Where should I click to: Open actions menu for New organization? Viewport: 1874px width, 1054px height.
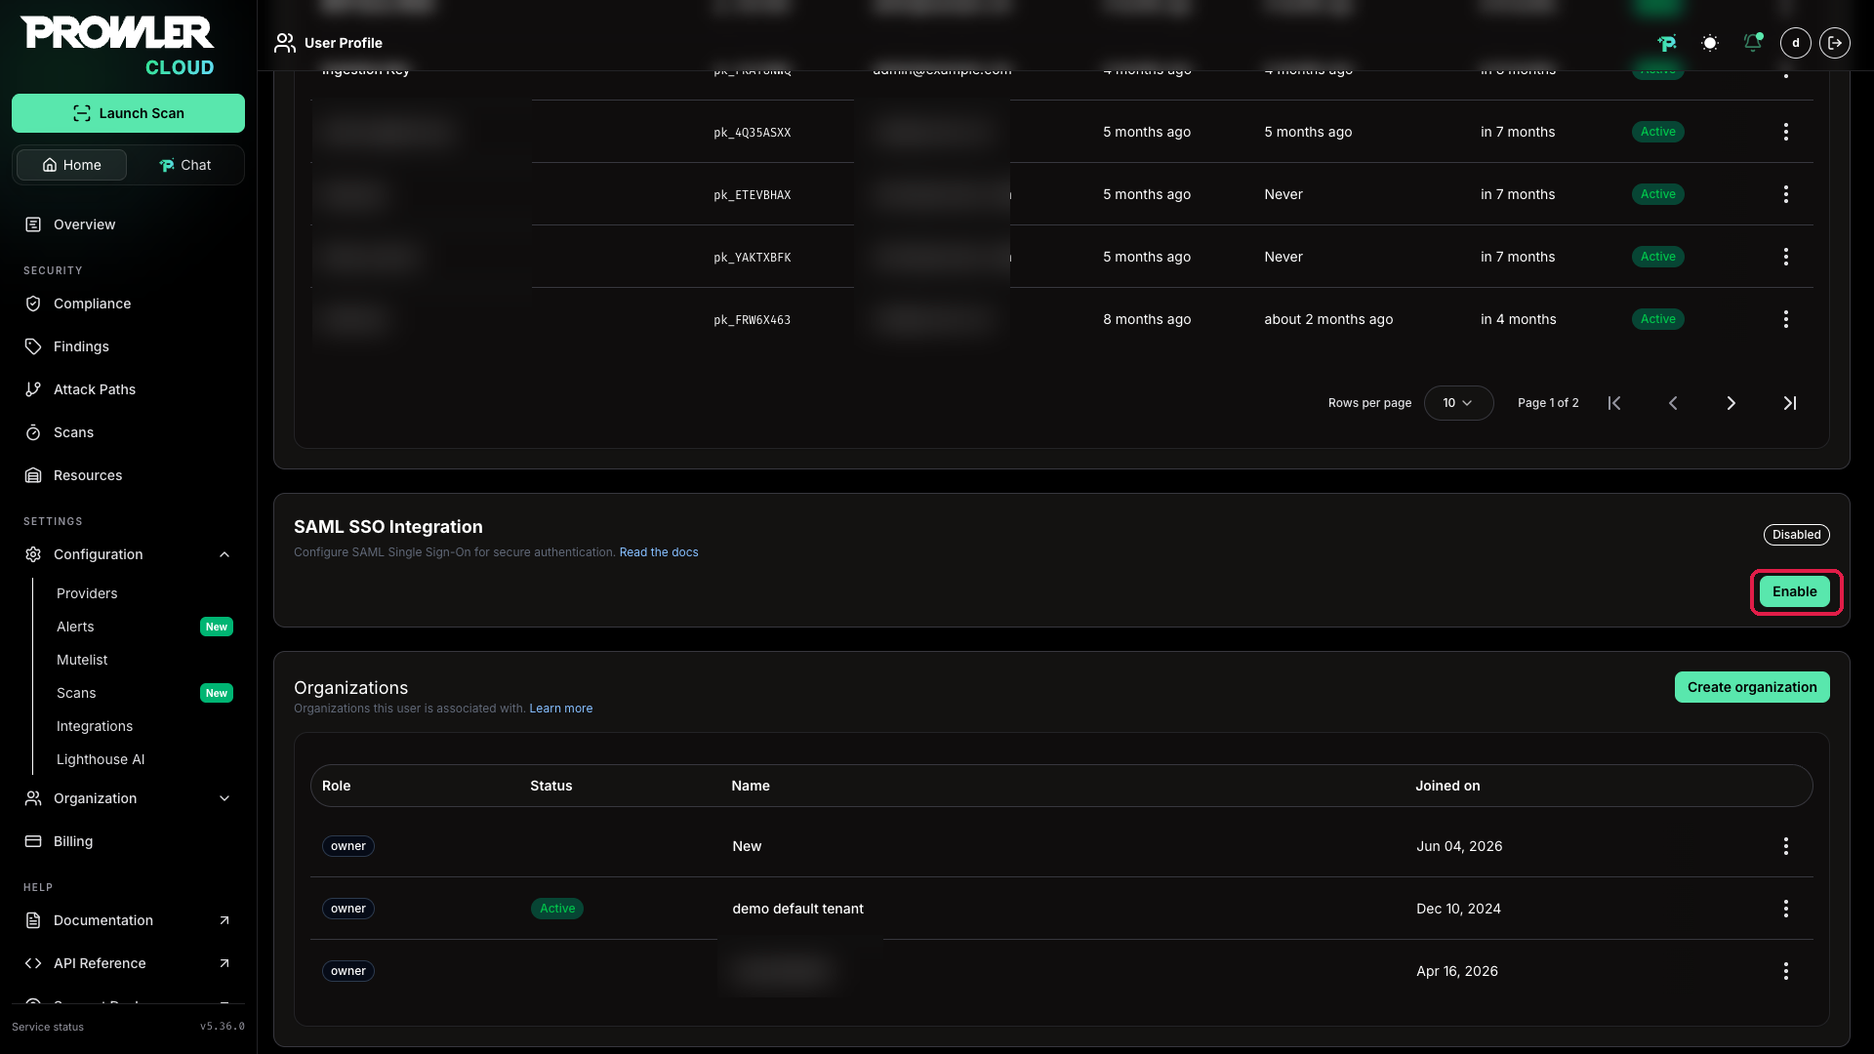click(1786, 846)
